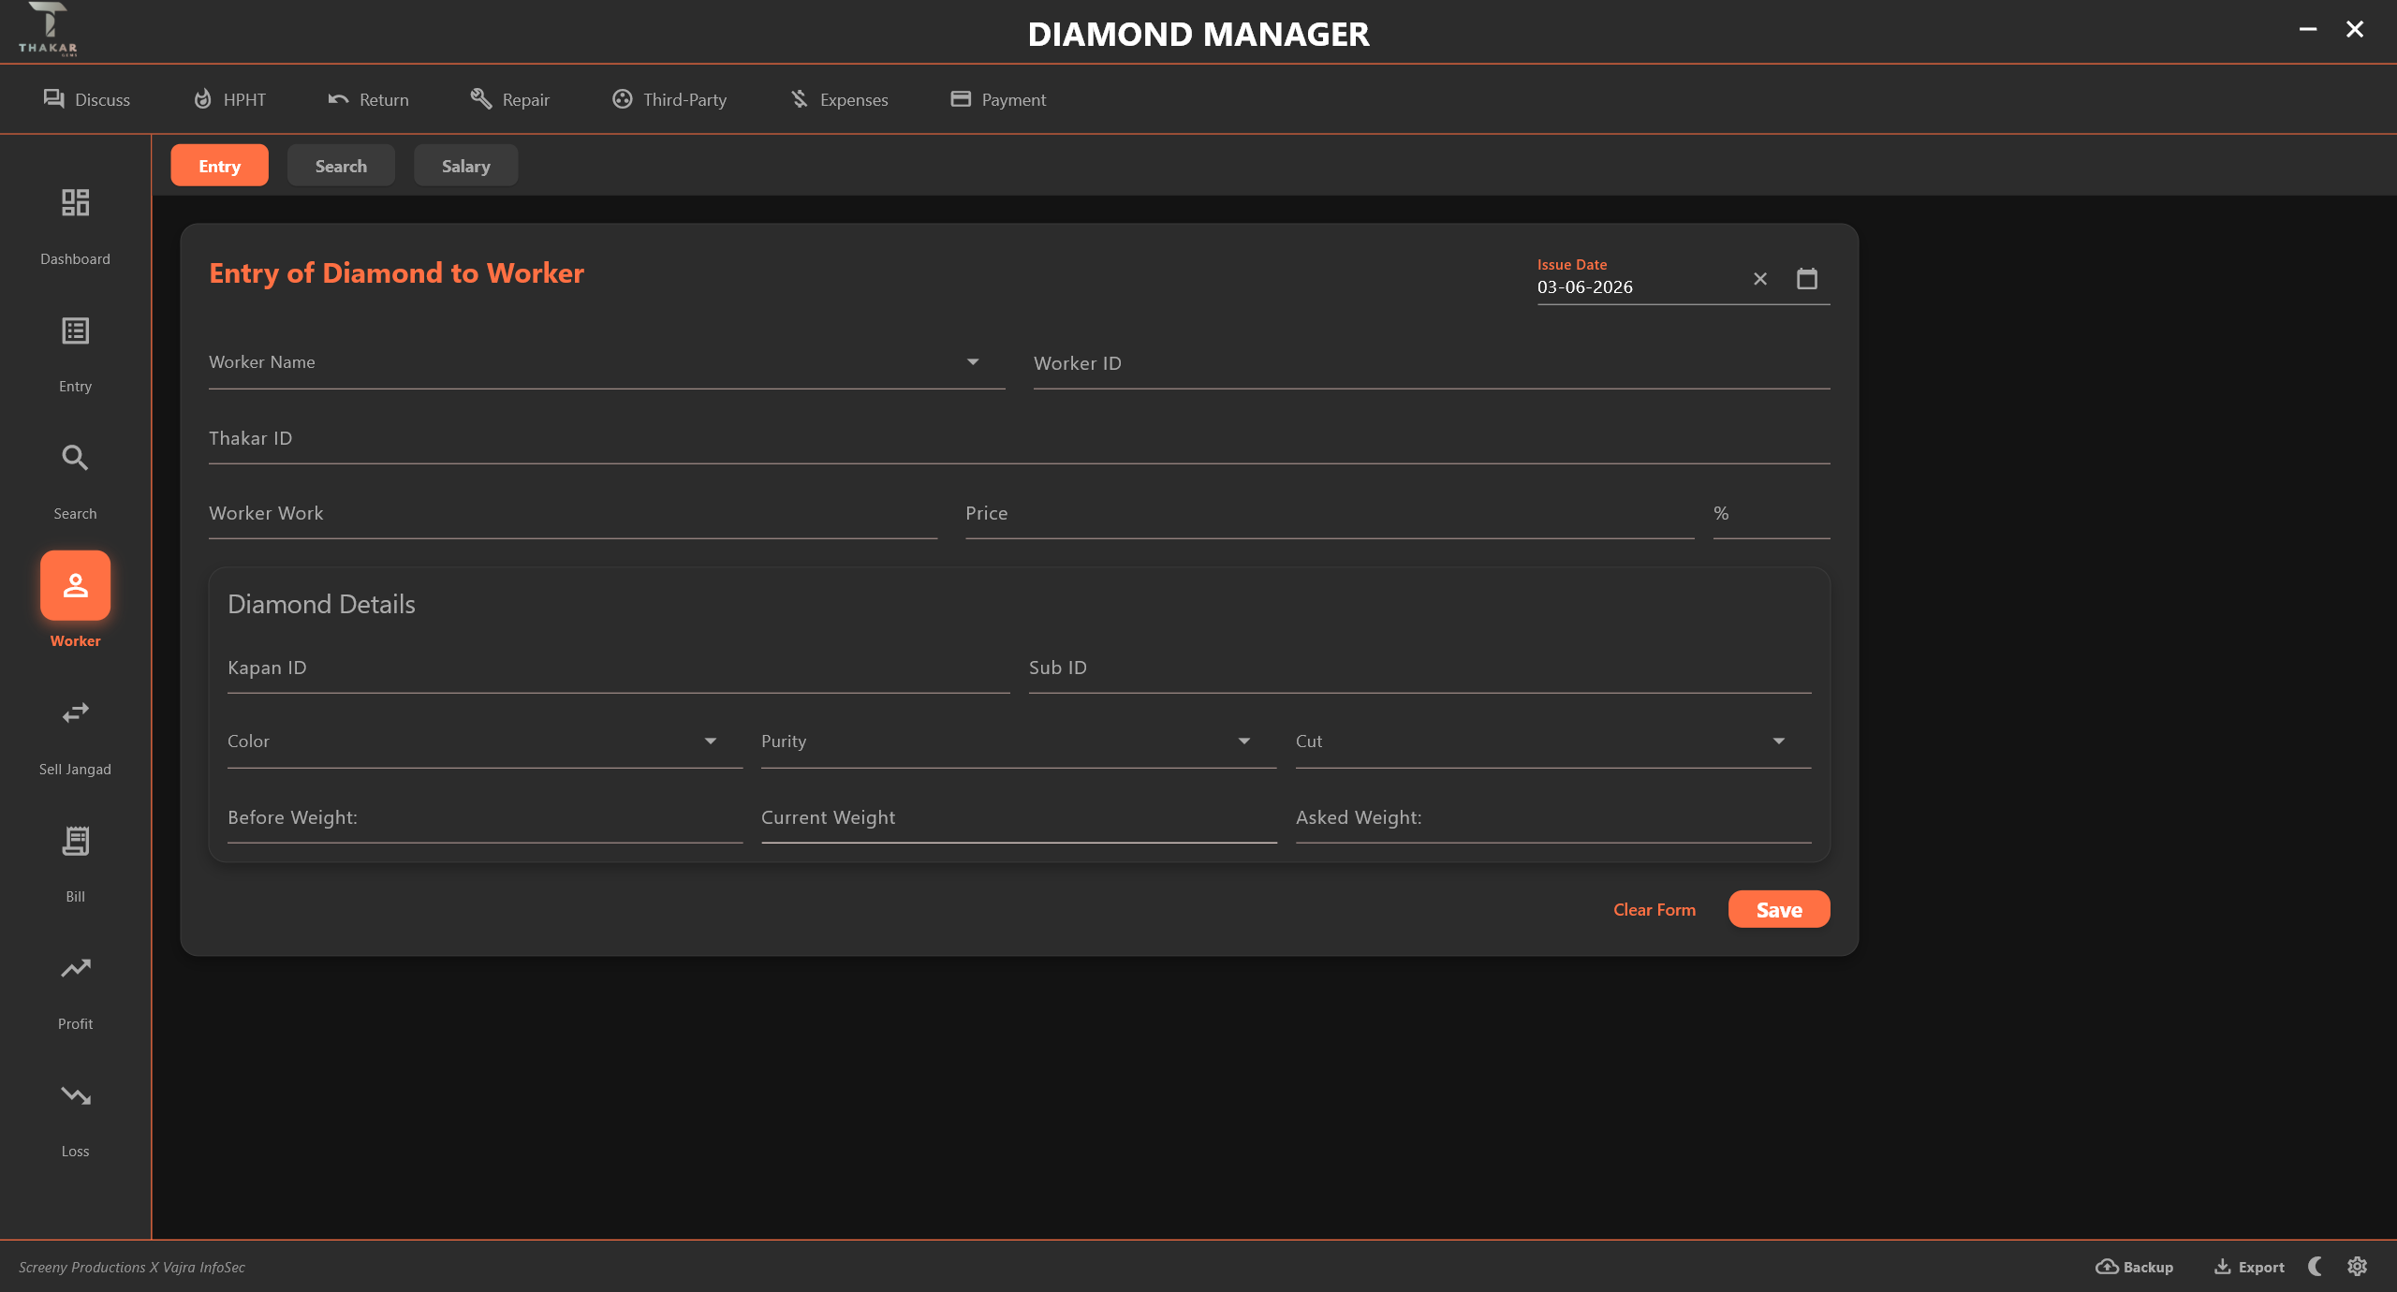Click the HPHT menu label

(244, 99)
